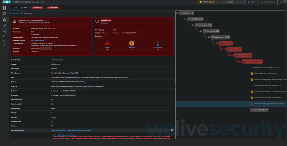
Task: Open the dashboard grid icon in sidebar
Action: click(4, 8)
